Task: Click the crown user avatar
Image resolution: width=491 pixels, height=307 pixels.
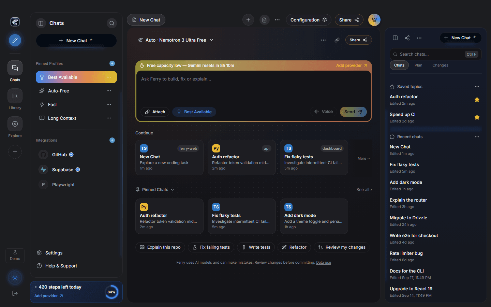Action: [x=374, y=20]
